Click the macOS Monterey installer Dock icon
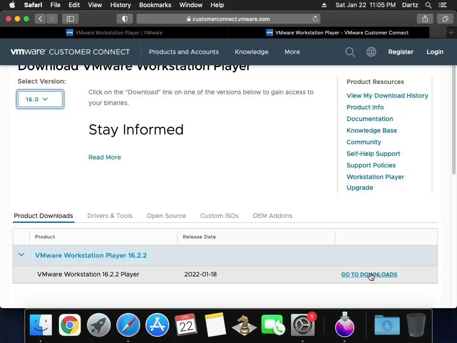The height and width of the screenshot is (343, 457). 345,325
